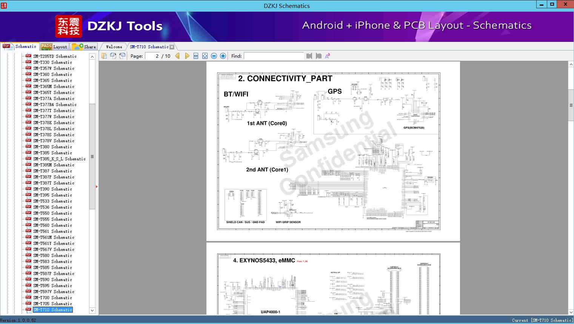The height and width of the screenshot is (324, 574).
Task: Open SM-T330 Schematic in the tree
Action: 52,62
